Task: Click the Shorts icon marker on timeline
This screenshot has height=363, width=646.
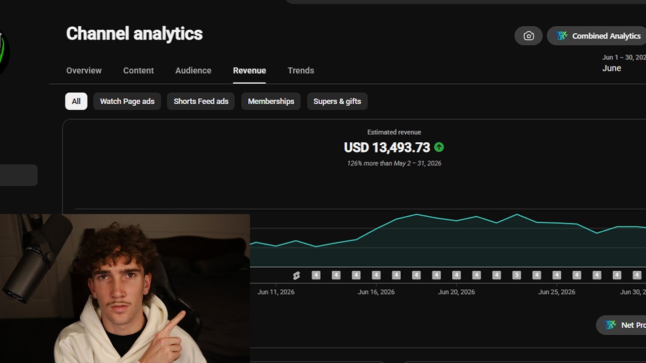Action: pyautogui.click(x=296, y=275)
